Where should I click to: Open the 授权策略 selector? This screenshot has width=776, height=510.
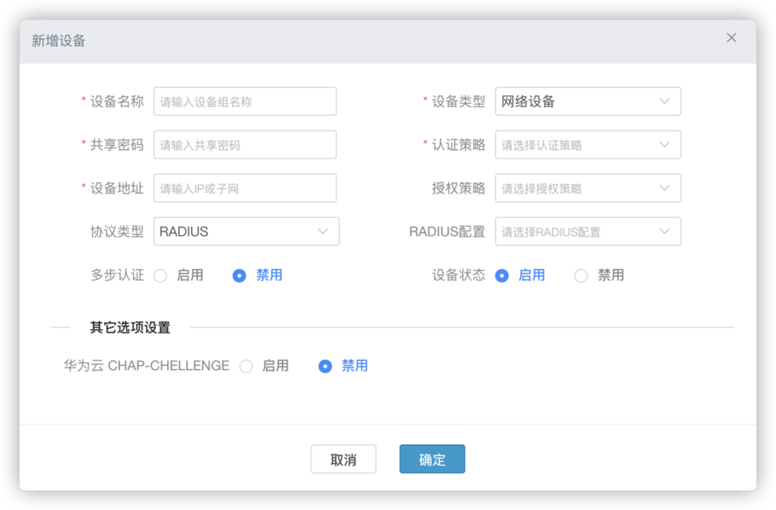[x=587, y=188]
